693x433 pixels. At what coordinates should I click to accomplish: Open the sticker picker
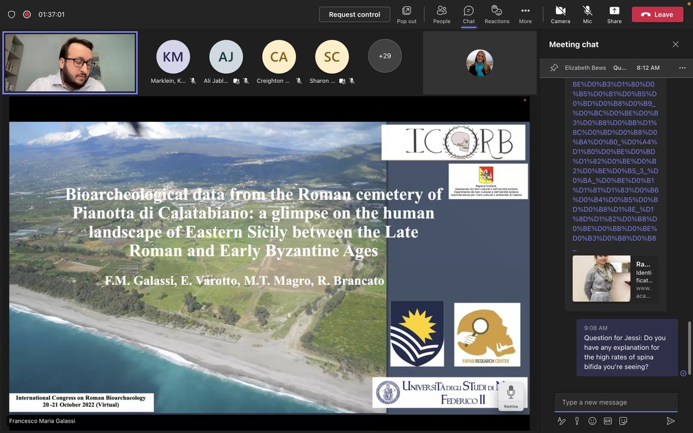click(623, 421)
